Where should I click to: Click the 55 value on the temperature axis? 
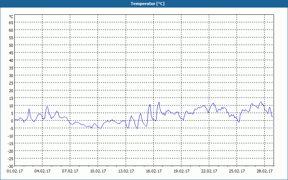click(x=11, y=38)
